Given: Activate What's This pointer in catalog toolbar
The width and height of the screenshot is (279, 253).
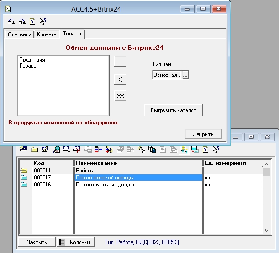Looking at the screenshot, I should click(x=216, y=150).
